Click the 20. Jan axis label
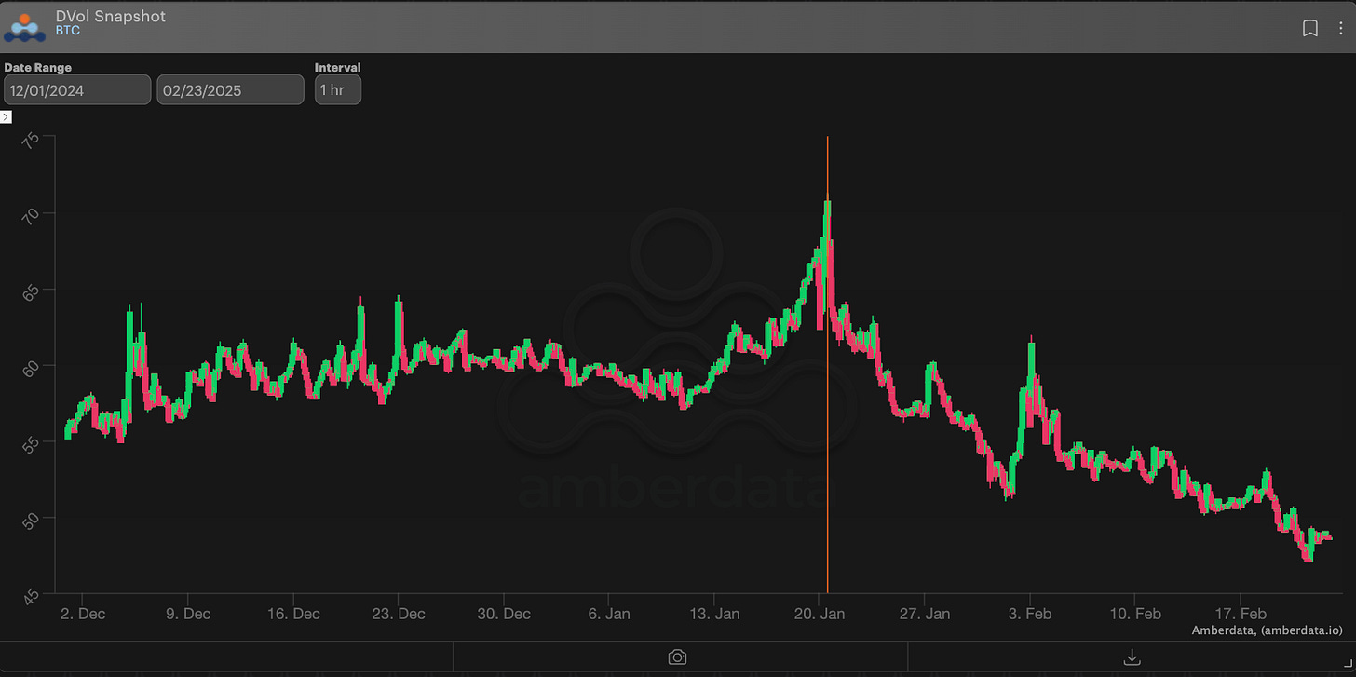 pos(820,614)
